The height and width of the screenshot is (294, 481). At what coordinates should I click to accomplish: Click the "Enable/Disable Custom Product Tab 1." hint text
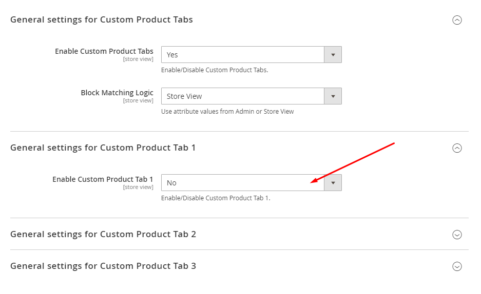(x=216, y=198)
